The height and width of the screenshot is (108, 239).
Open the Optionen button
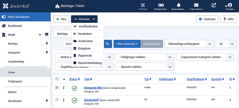click(207, 19)
